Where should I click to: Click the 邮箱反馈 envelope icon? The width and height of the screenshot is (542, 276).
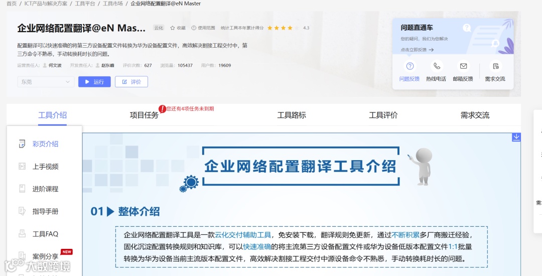tap(464, 66)
